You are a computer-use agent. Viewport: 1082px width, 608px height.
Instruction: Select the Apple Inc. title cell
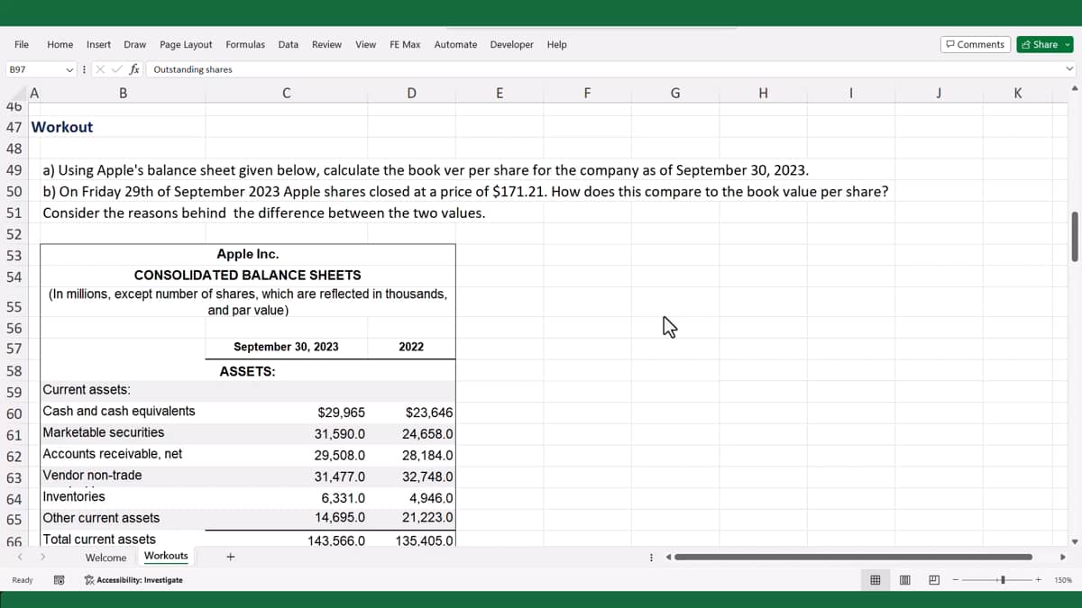248,254
